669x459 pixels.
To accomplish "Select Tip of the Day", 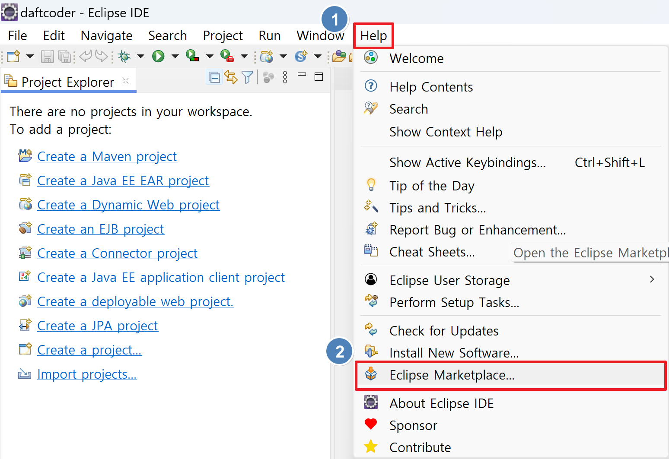I will [x=511, y=186].
